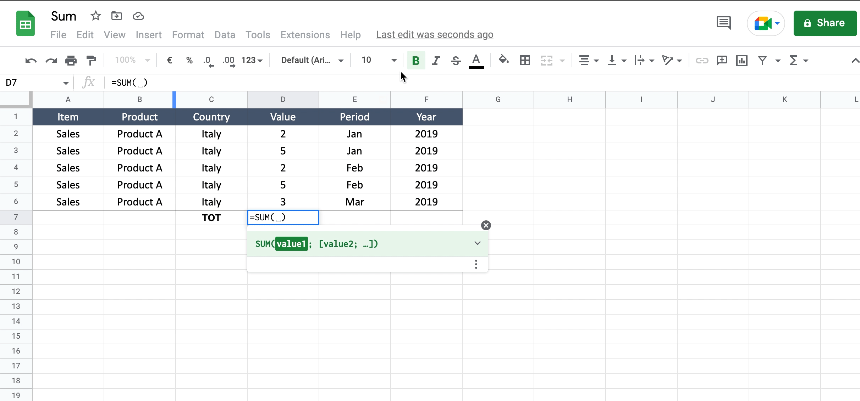Format selection as currency

tap(170, 60)
